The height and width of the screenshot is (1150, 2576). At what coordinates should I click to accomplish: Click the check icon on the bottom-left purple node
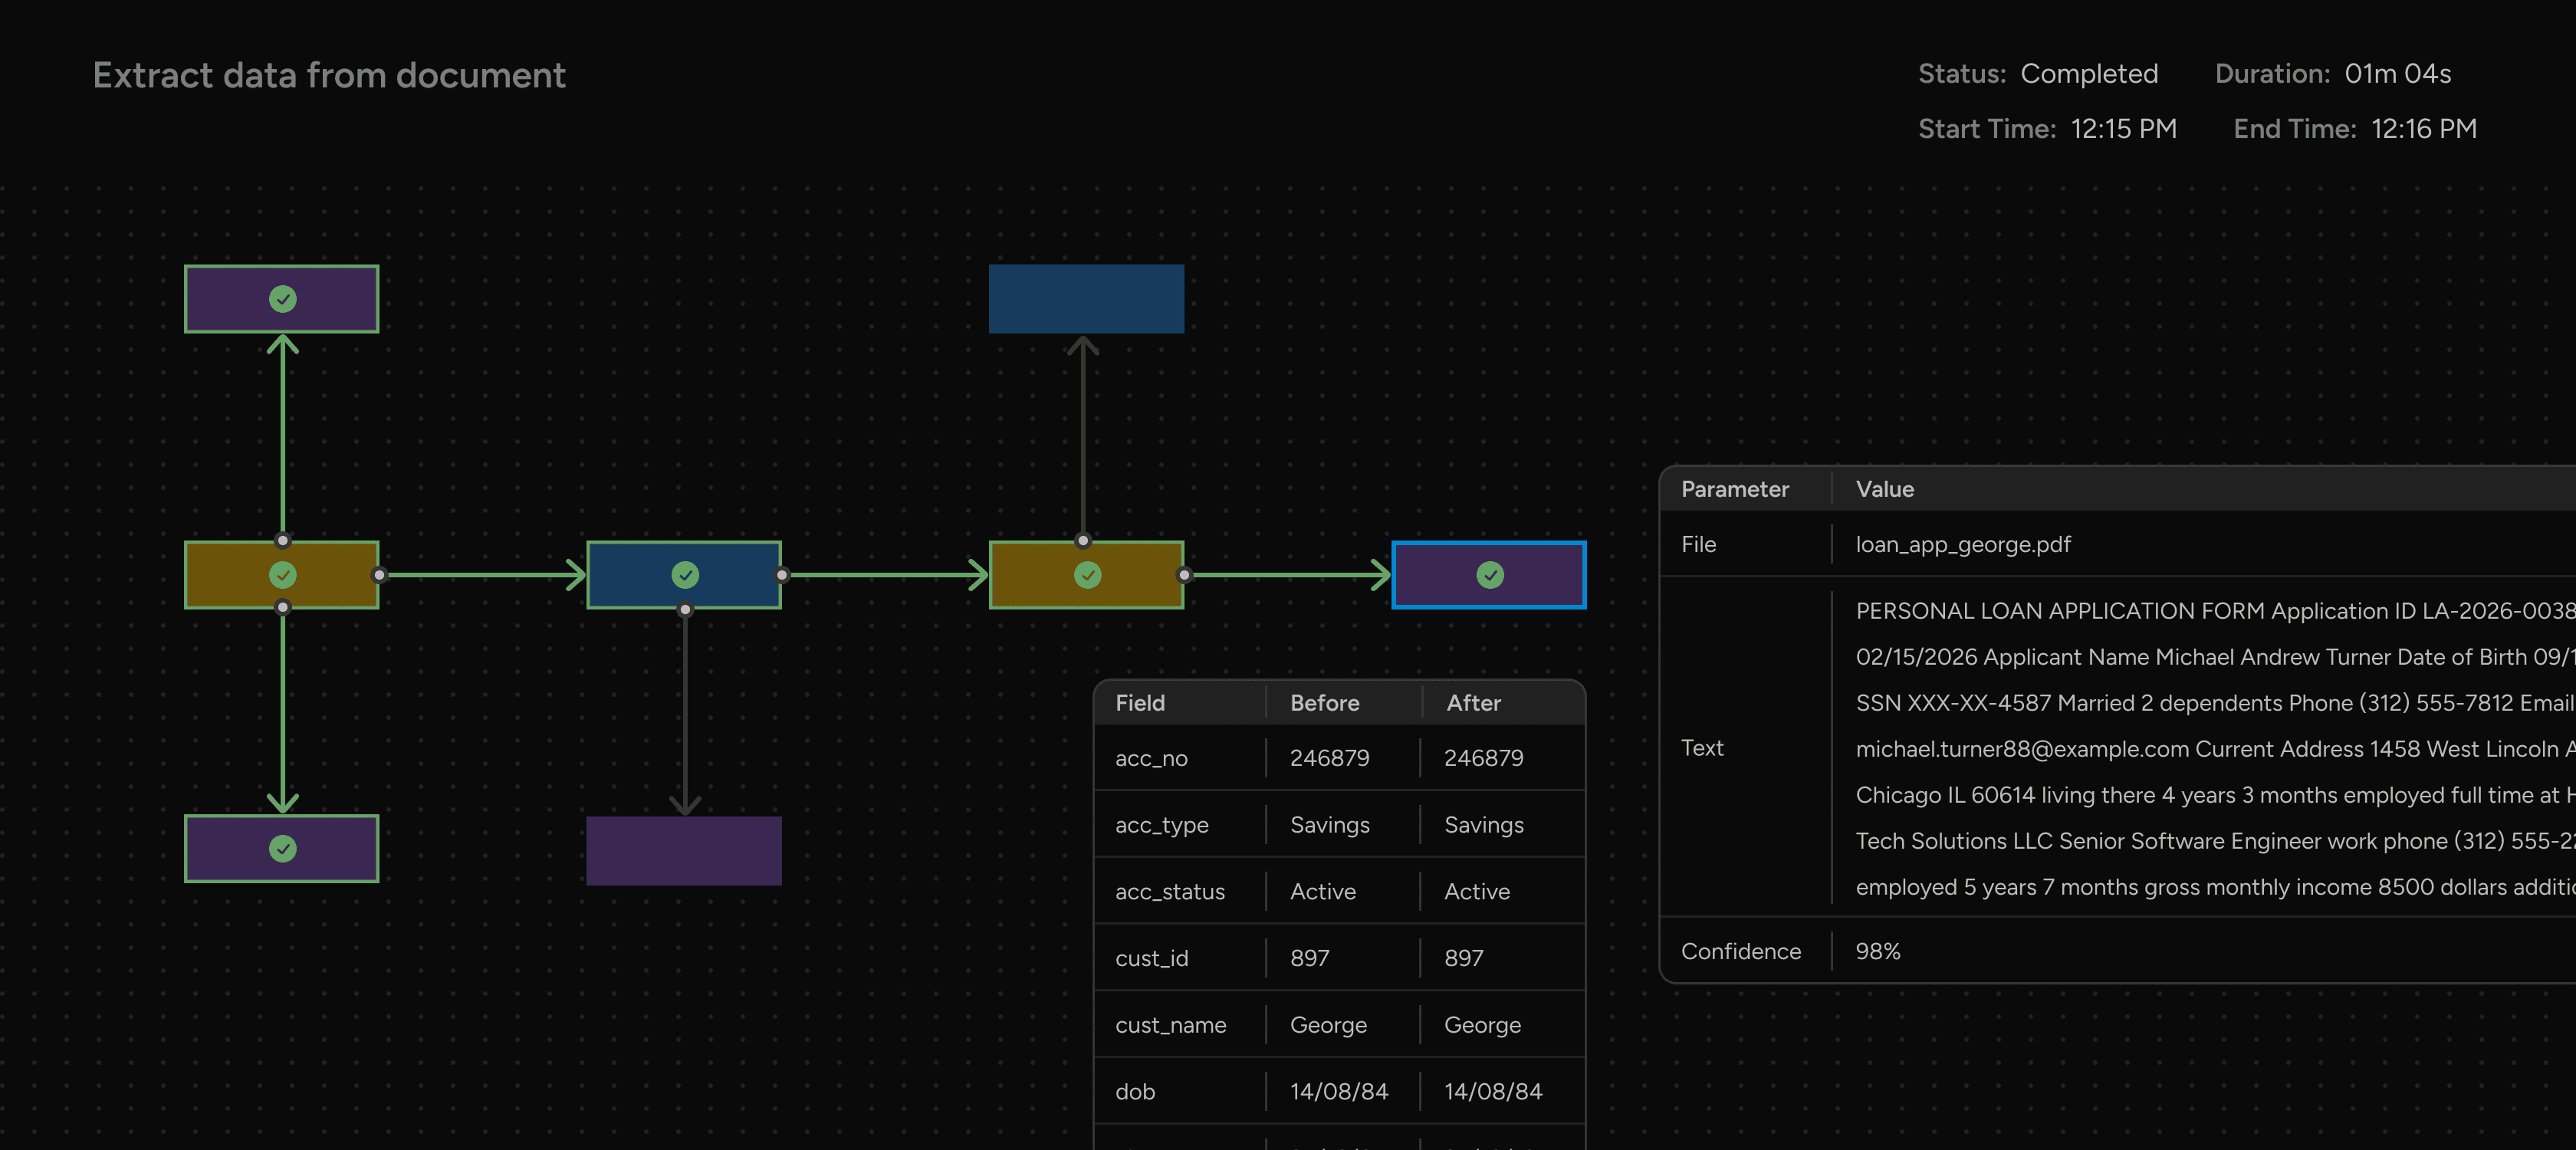[281, 849]
